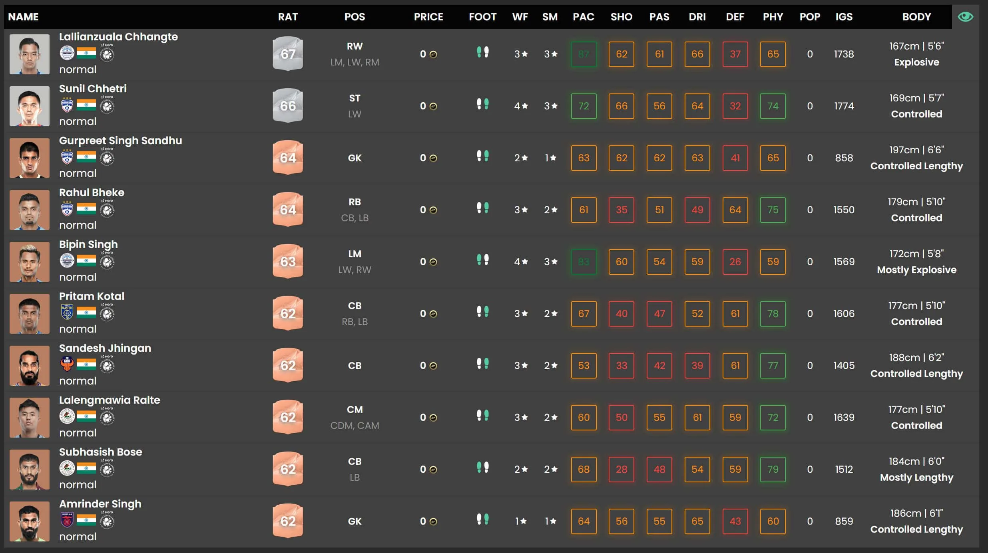Click Gurpreet Singh Sandhu's league logo icon

click(x=107, y=157)
